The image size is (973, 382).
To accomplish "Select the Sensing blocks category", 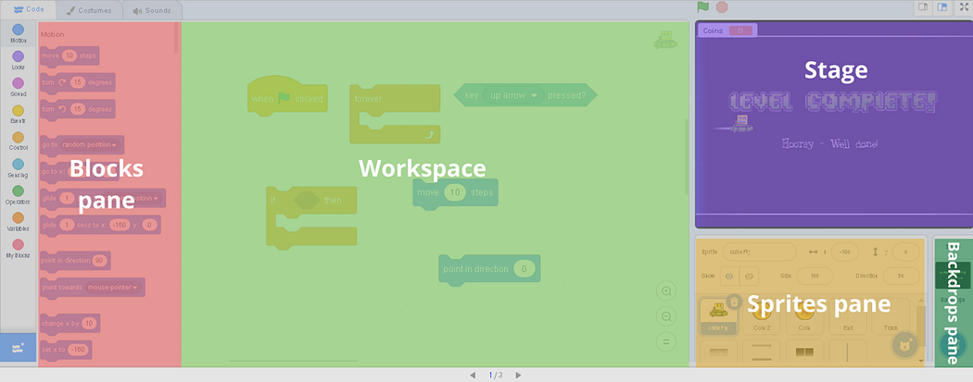I will [x=18, y=167].
